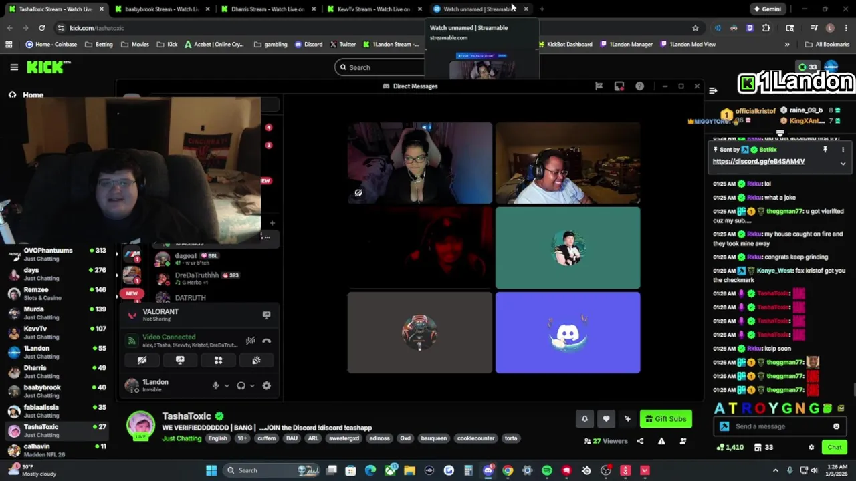Select the English stream tag

[217, 438]
